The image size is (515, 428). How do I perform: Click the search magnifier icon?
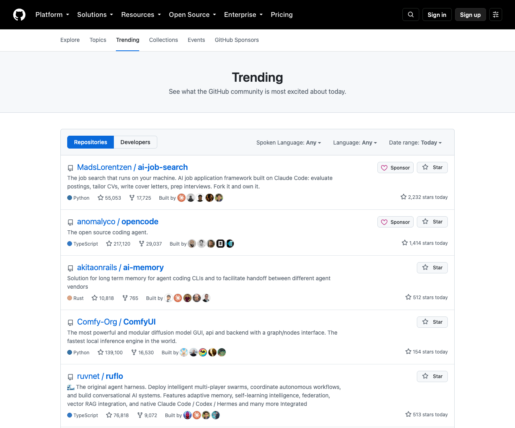[x=411, y=14]
